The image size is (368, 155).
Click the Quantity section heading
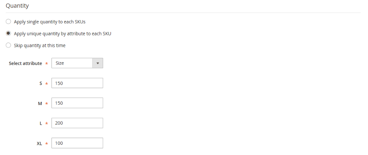pyautogui.click(x=17, y=6)
